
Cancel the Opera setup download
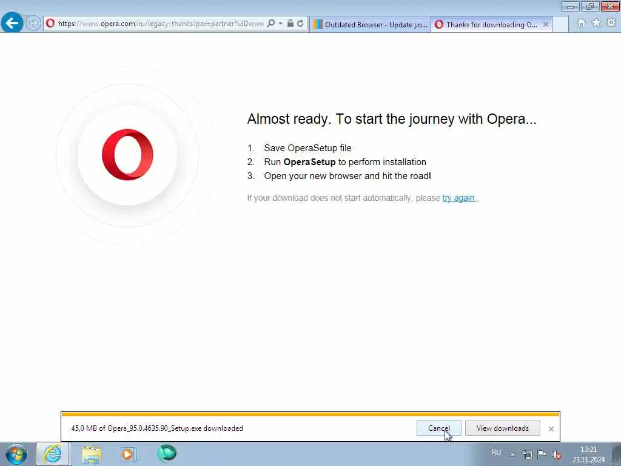(x=439, y=428)
